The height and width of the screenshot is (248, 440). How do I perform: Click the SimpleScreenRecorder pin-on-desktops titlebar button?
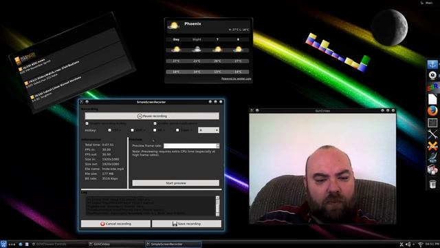87,102
